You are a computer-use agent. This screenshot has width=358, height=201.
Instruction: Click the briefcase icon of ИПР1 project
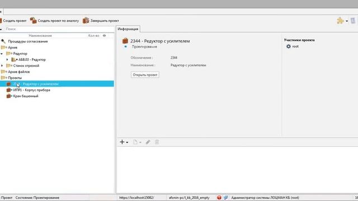9,90
